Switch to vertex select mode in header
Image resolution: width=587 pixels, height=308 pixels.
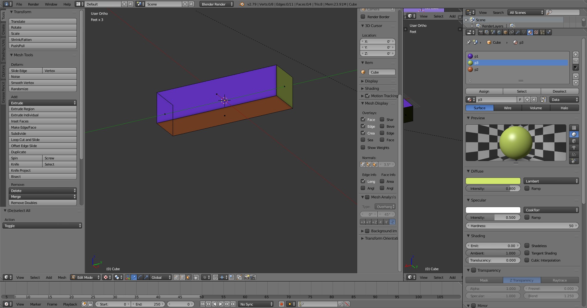point(176,277)
